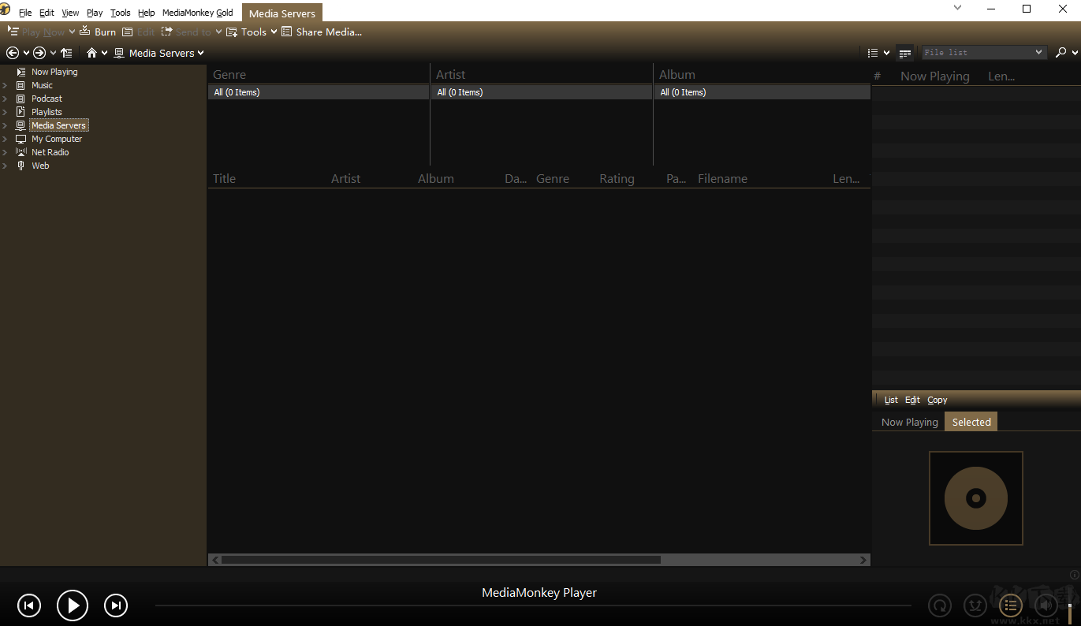The image size is (1081, 626).
Task: Go back with the left arrow navigation icon
Action: pyautogui.click(x=13, y=53)
